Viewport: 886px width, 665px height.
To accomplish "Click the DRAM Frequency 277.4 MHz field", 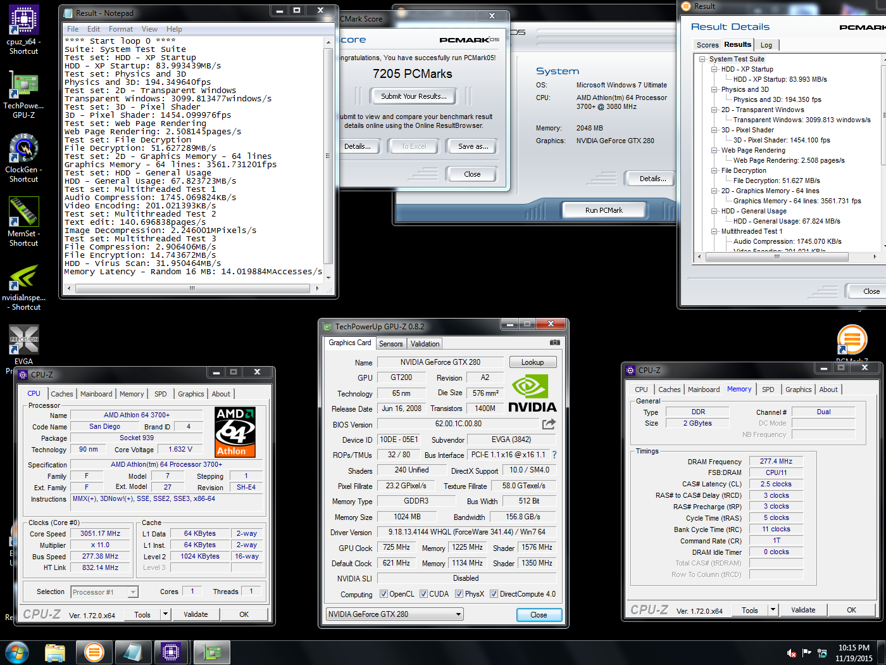I will coord(776,461).
